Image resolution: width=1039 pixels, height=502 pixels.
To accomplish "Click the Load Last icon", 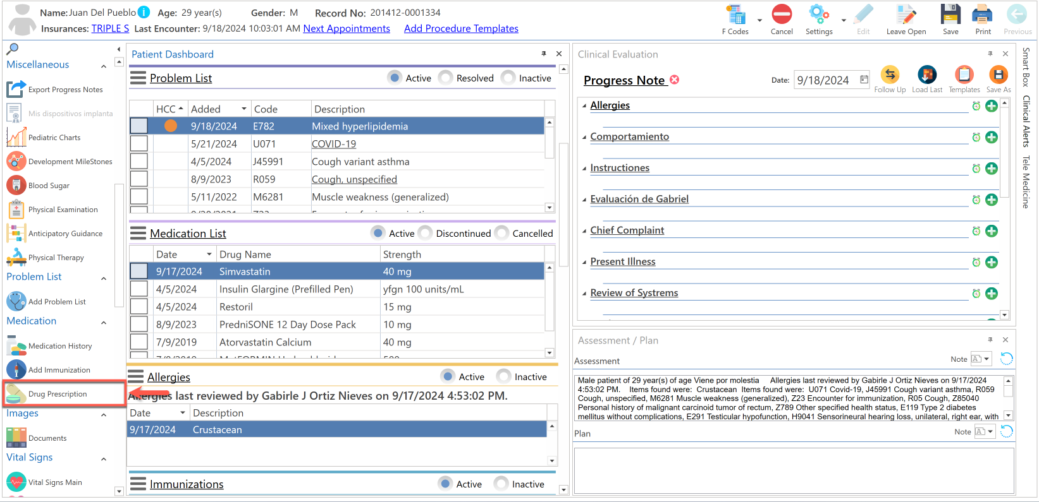I will (x=927, y=75).
